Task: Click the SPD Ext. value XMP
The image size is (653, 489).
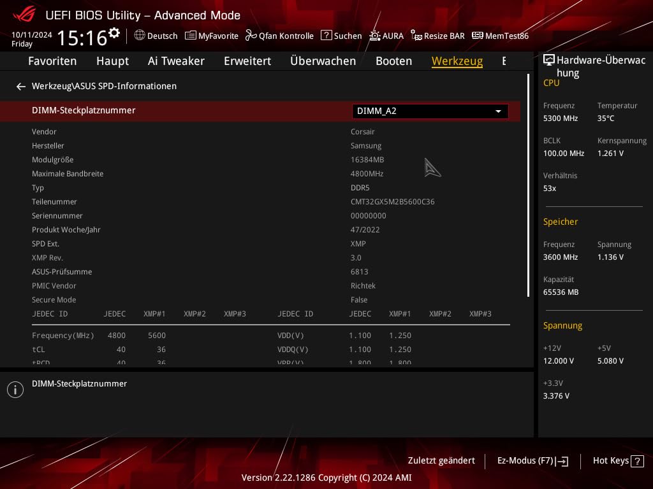Action: 358,244
